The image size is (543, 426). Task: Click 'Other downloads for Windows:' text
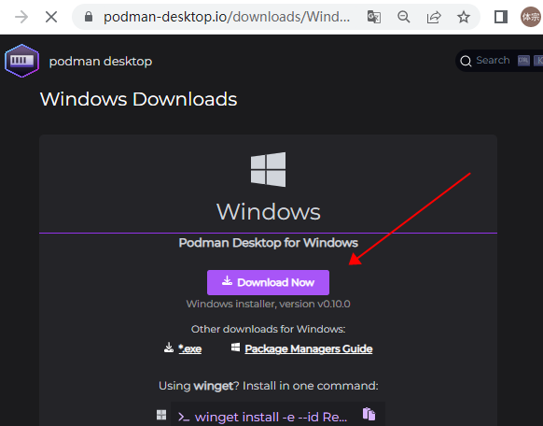coord(269,329)
